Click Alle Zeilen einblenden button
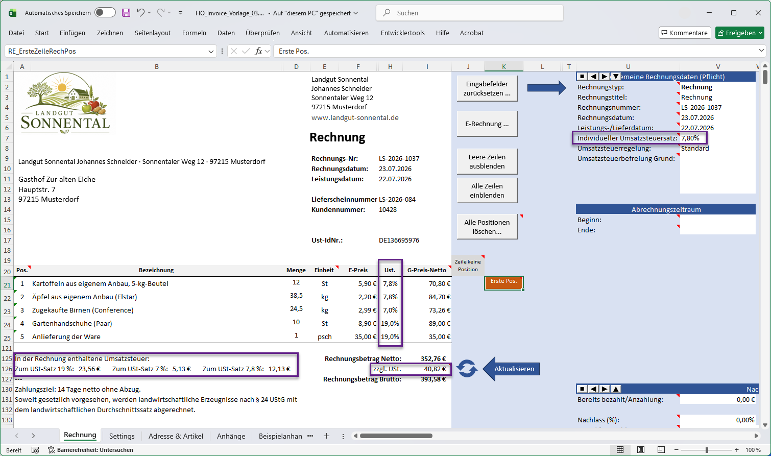Screen dimensions: 771x456 click(x=487, y=190)
